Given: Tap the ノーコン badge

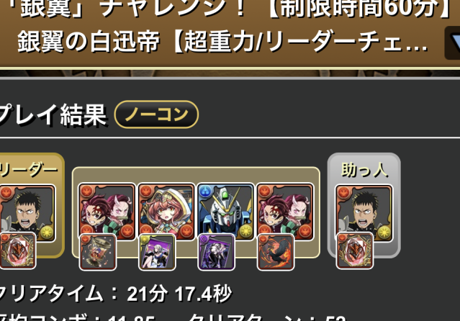Looking at the screenshot, I should pyautogui.click(x=156, y=114).
